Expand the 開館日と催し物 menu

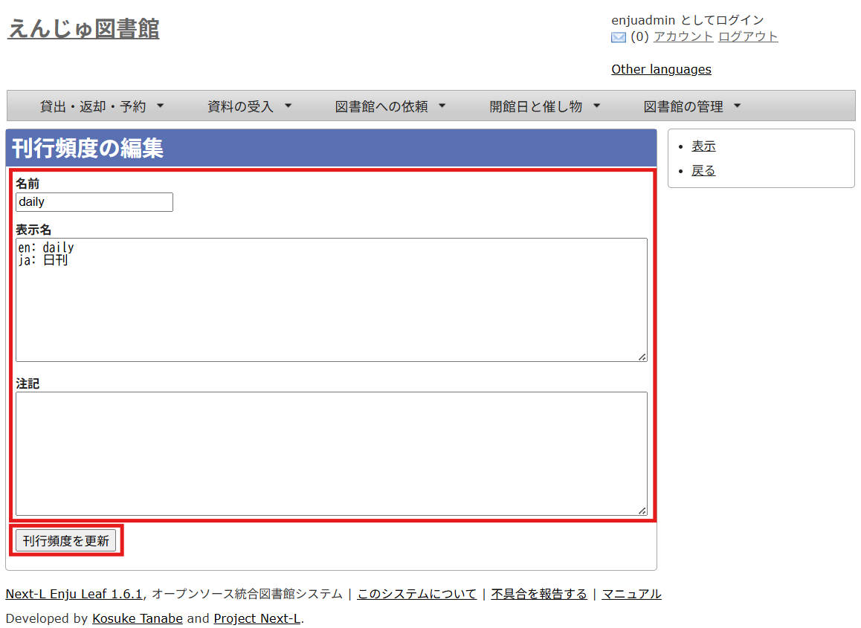tap(545, 106)
